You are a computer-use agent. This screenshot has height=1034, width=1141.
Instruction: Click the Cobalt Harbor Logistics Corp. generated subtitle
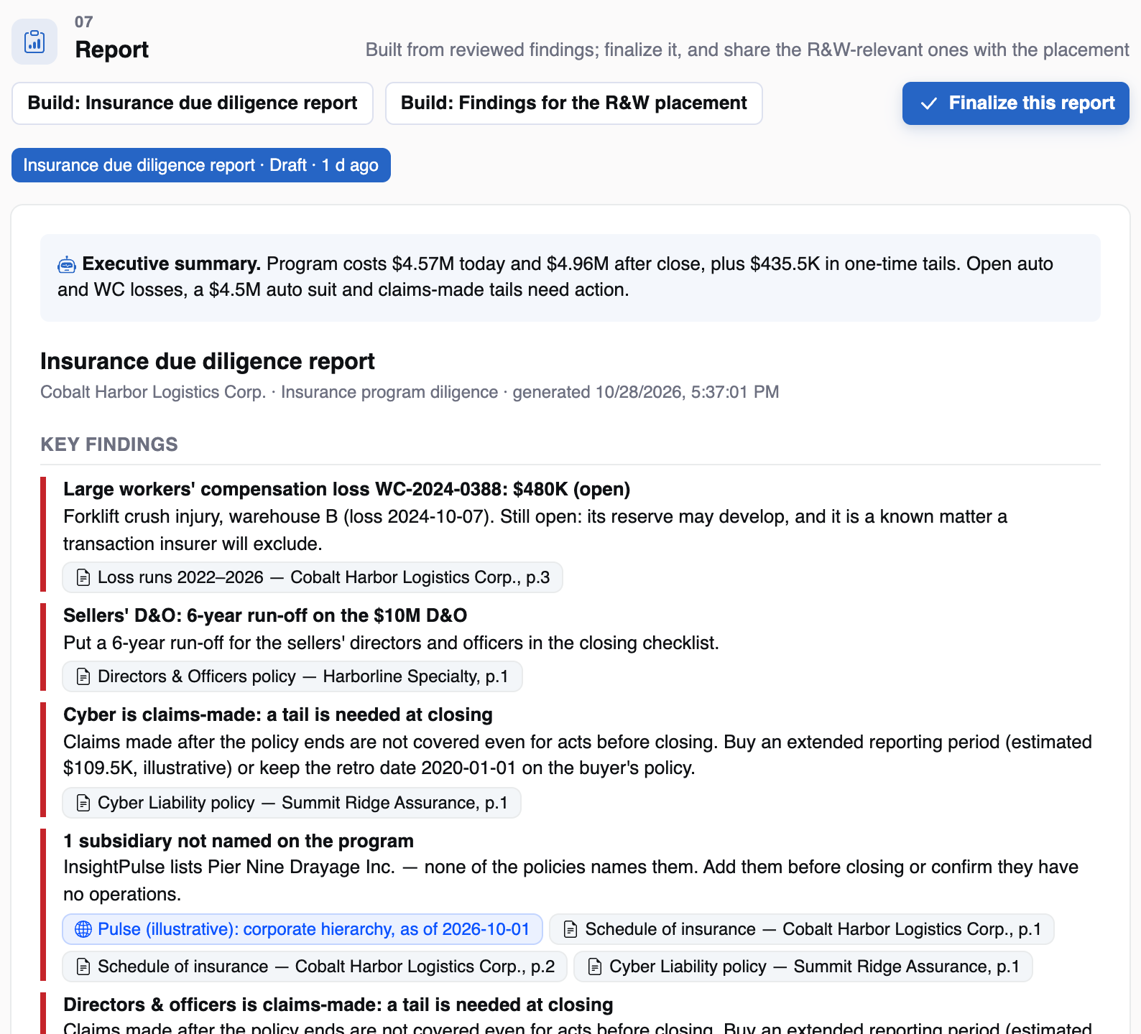pos(410,392)
